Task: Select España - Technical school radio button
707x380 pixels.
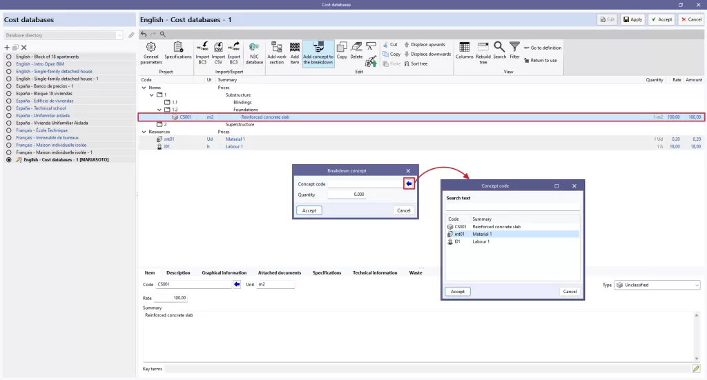Action: [8, 108]
